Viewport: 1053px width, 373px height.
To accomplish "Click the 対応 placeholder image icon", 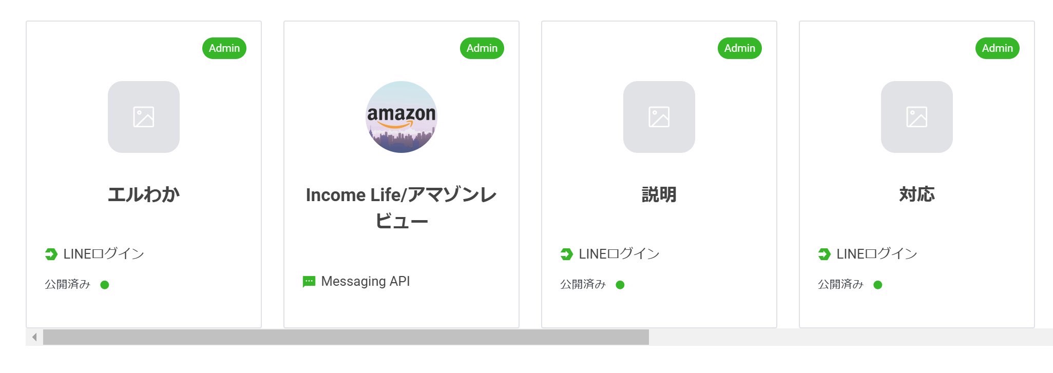I will [x=917, y=117].
